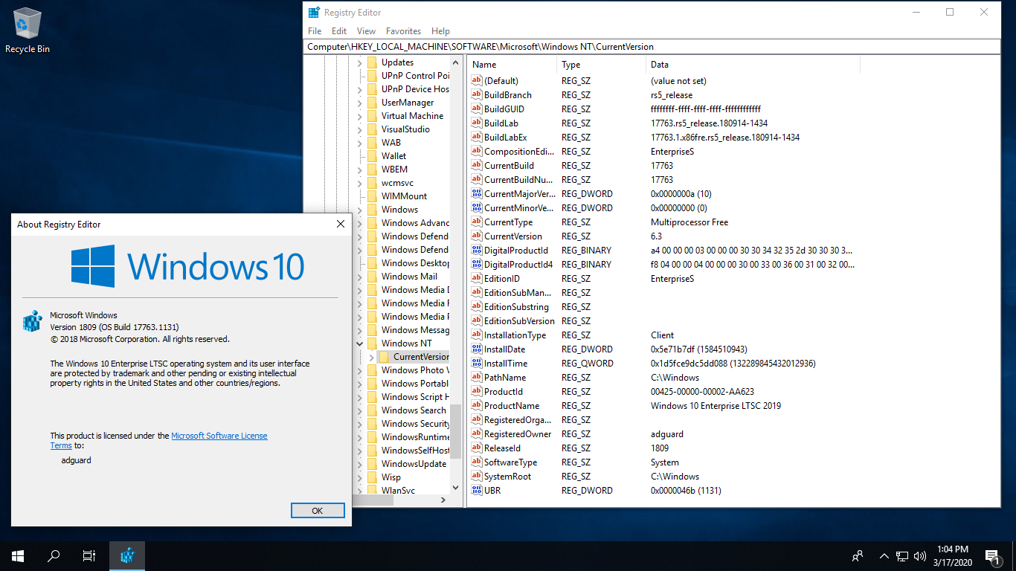Expand the WBEM tree node
Screen dimensions: 1016x571
click(x=361, y=170)
